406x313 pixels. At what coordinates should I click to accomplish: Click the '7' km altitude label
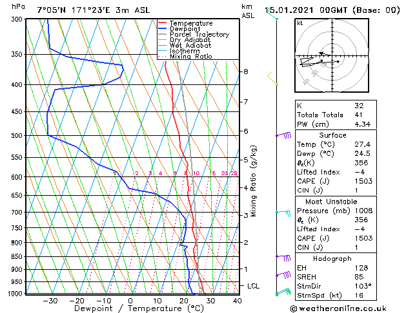point(246,102)
